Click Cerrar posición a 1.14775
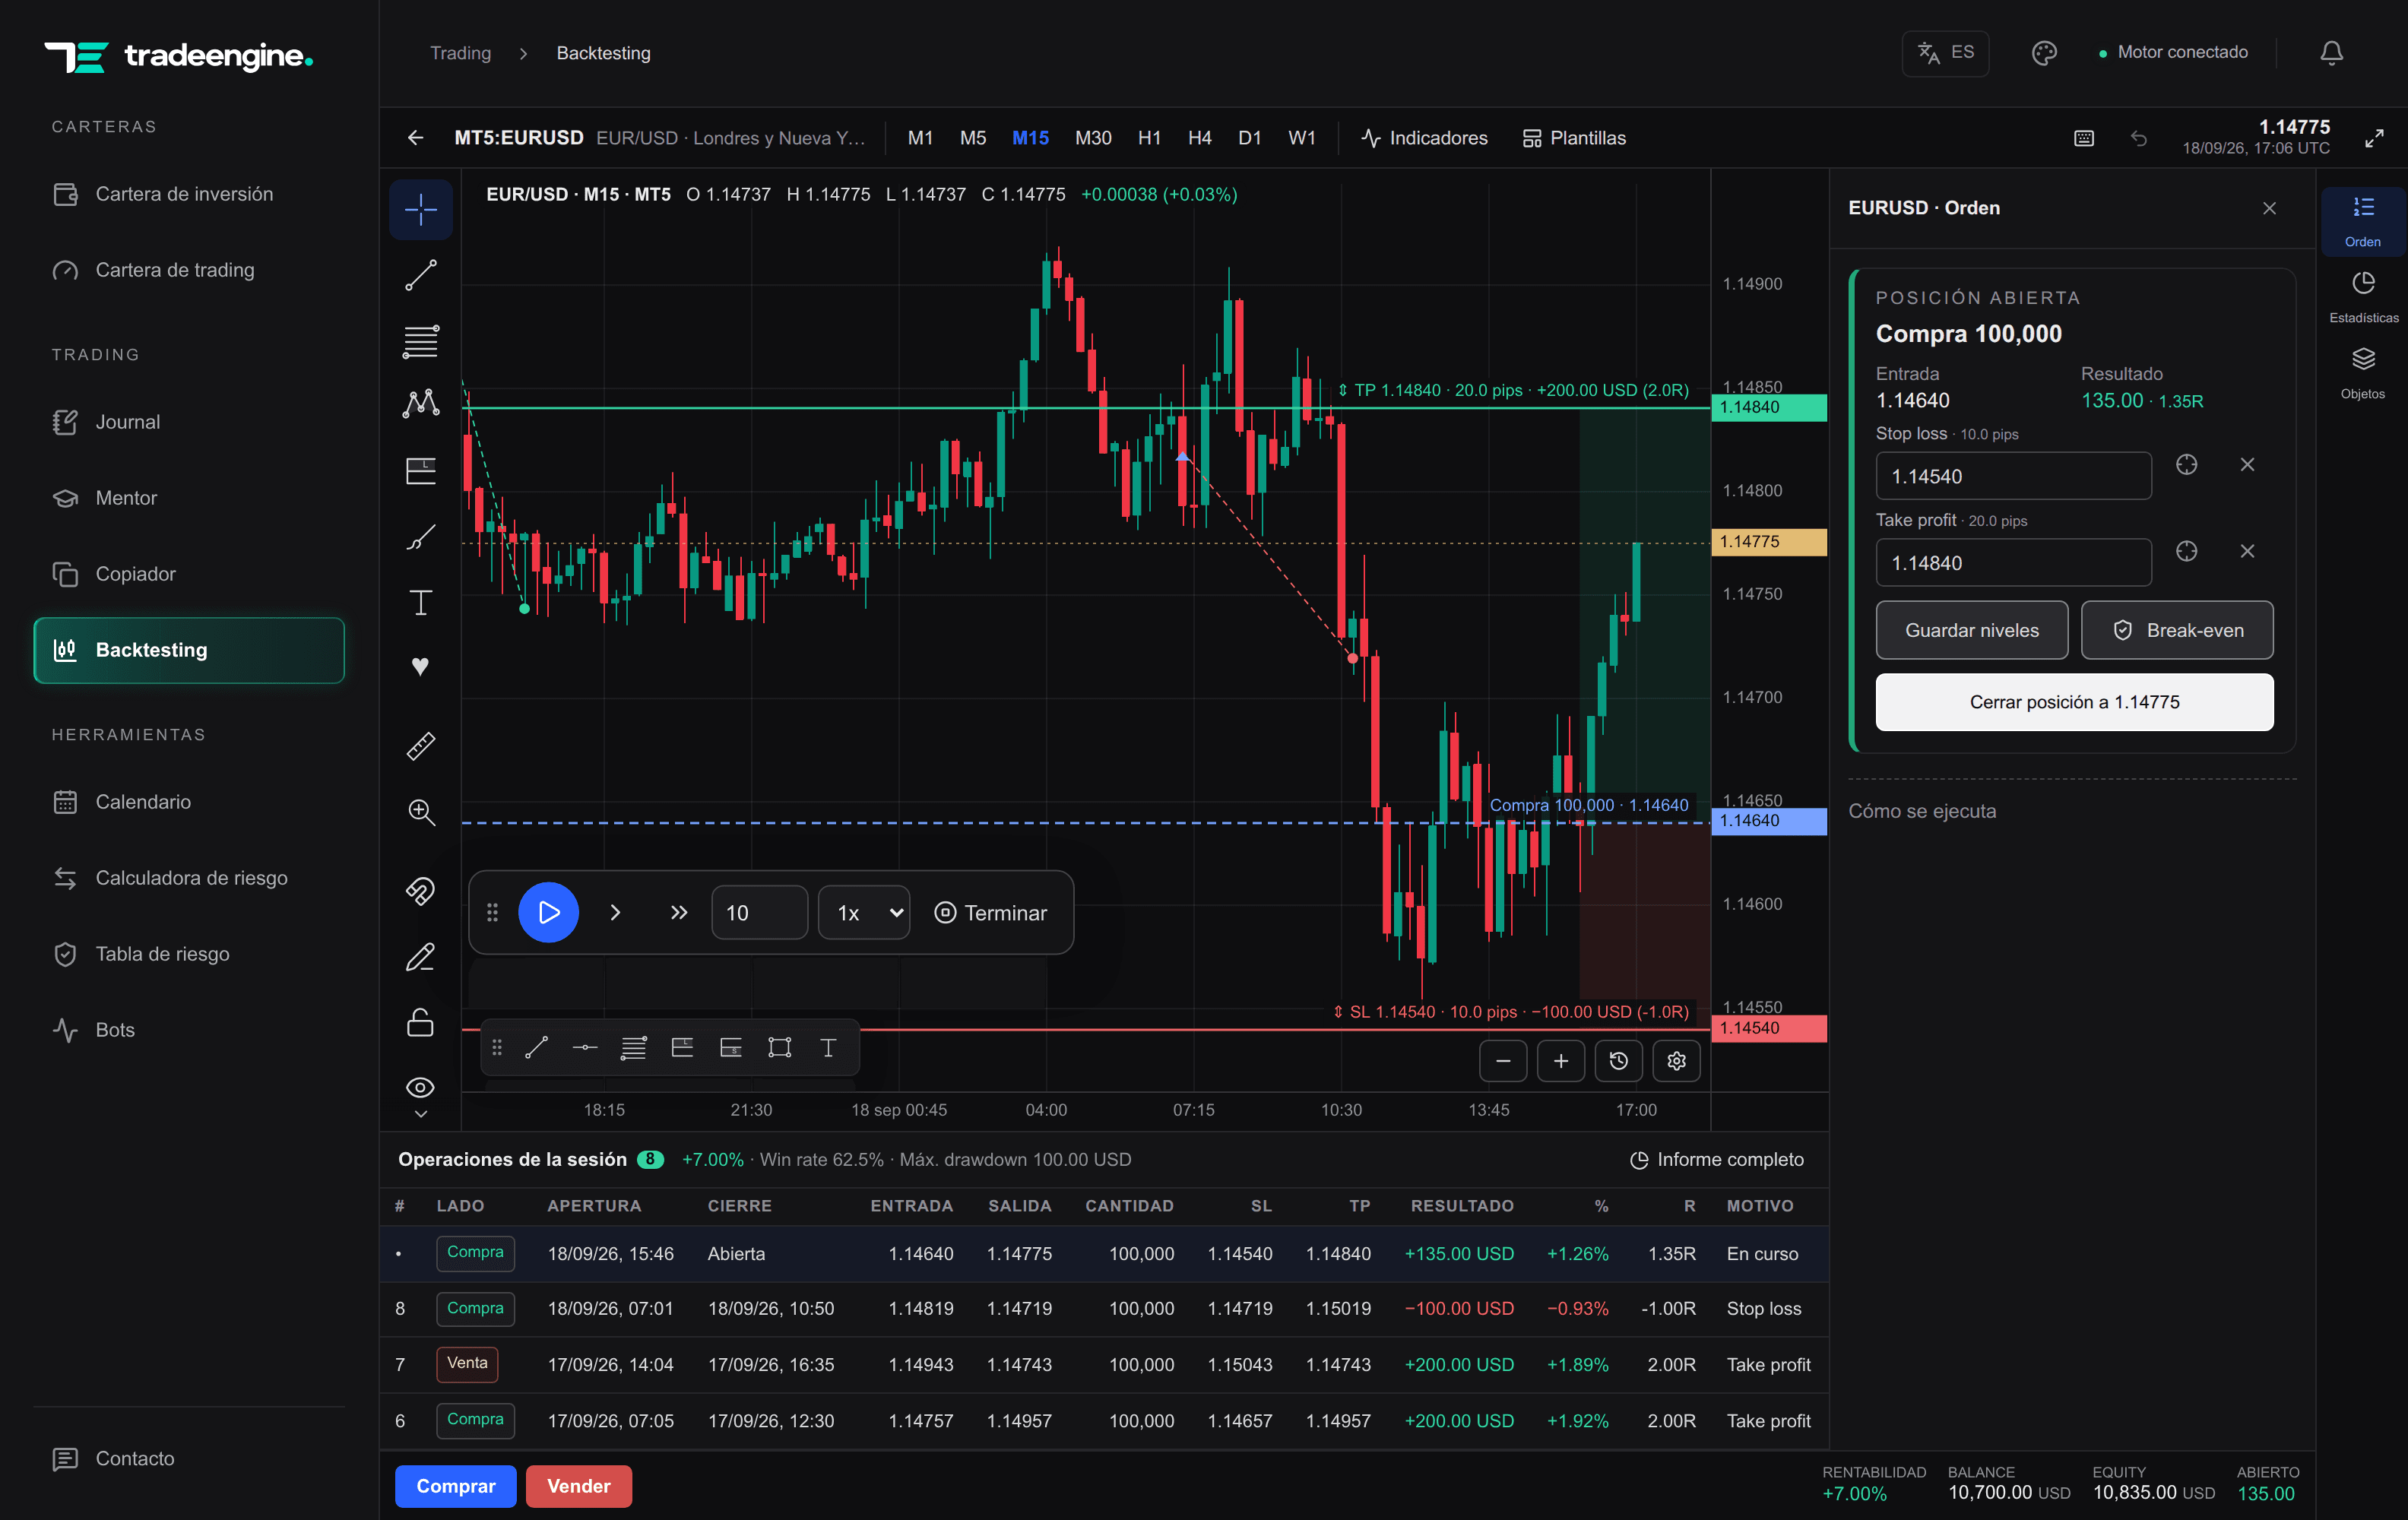 (x=2074, y=702)
